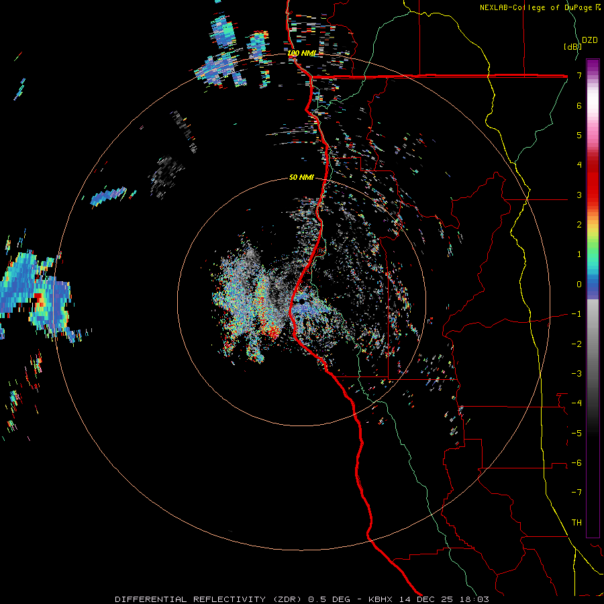604x604 pixels.
Task: Click the 18:03 timestamp
Action: coord(474,599)
